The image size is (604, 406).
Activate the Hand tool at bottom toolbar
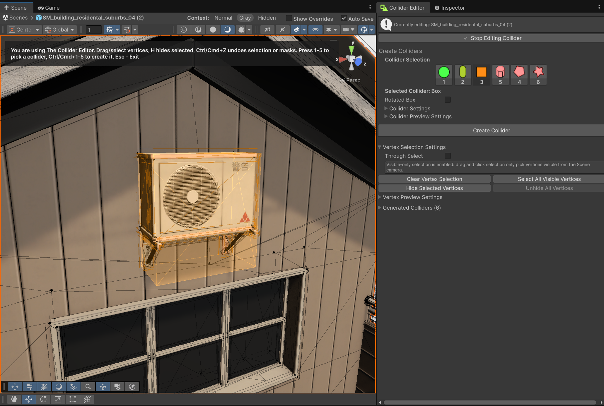(14, 399)
